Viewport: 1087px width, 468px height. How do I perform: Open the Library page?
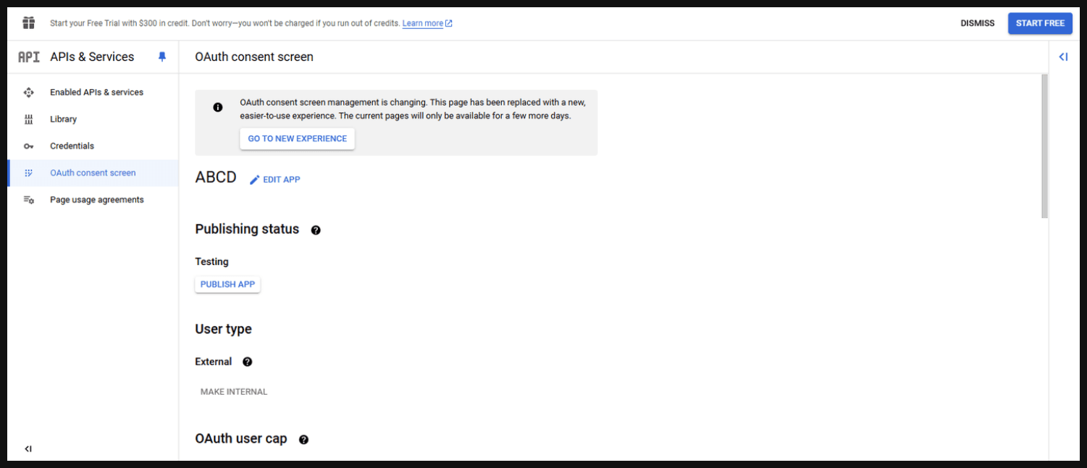point(93,119)
